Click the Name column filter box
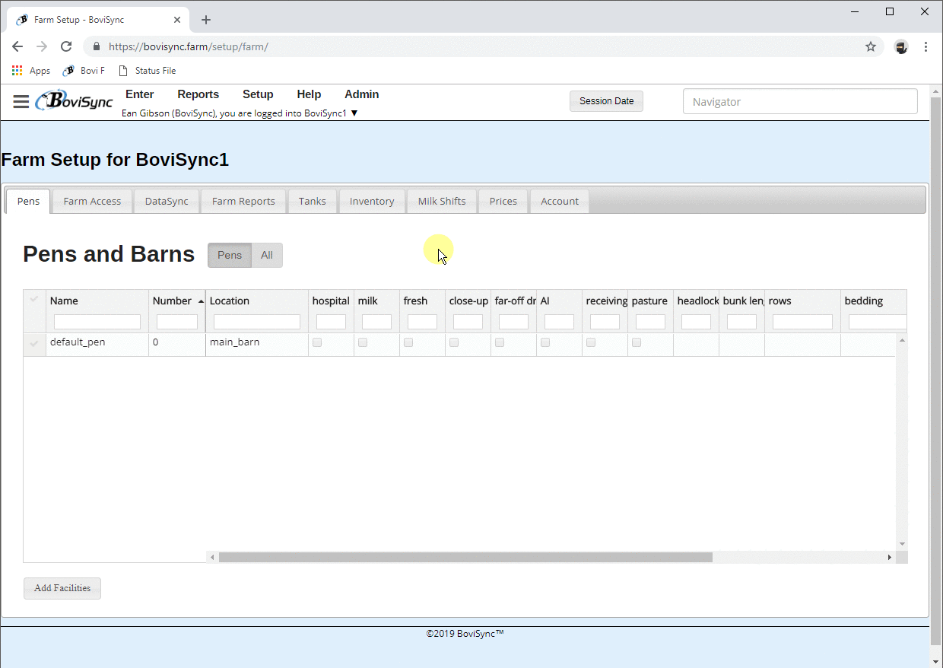This screenshot has width=943, height=668. pos(97,322)
